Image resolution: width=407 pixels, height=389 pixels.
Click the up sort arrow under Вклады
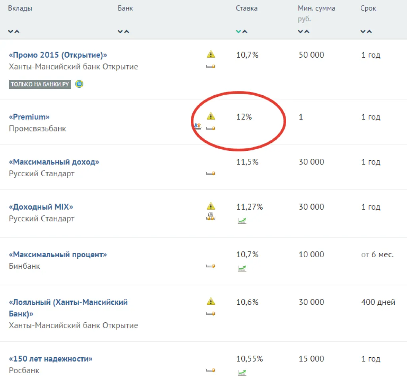[17, 31]
